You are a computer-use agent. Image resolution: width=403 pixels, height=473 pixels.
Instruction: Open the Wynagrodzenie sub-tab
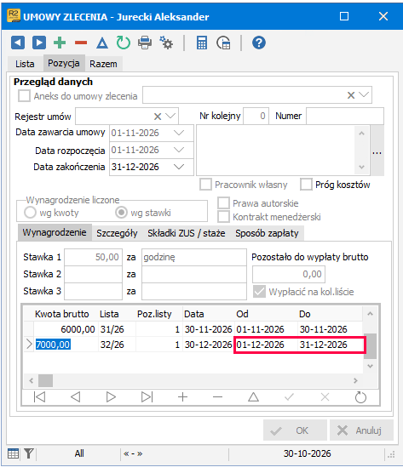coord(55,232)
